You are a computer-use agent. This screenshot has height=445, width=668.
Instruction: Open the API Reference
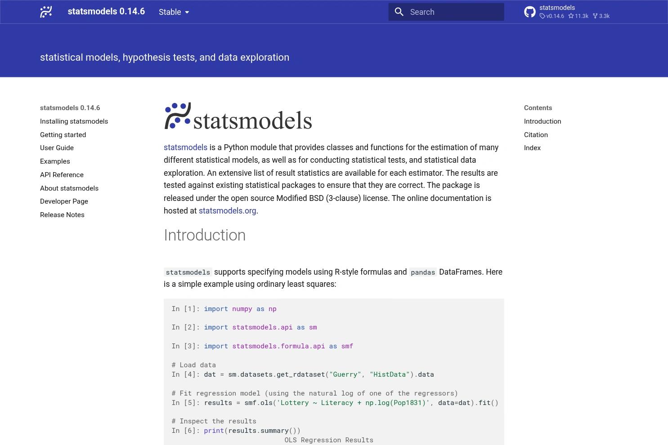(x=62, y=175)
